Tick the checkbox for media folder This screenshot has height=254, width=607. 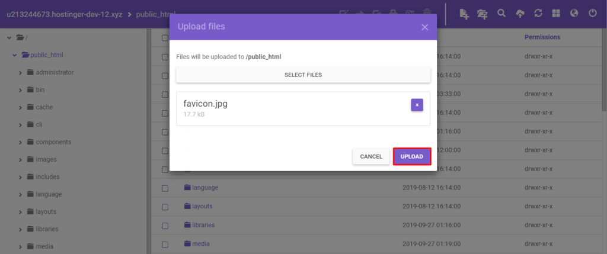pos(165,243)
